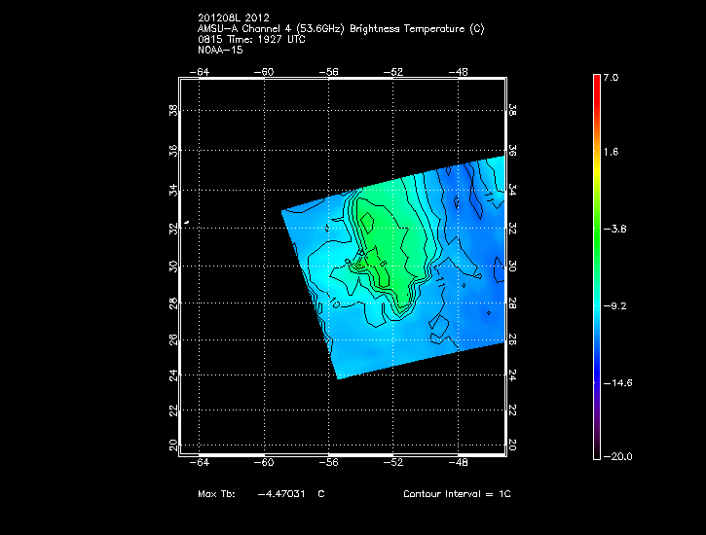Click the 'Contour Interval = 1C' text

pyautogui.click(x=457, y=495)
